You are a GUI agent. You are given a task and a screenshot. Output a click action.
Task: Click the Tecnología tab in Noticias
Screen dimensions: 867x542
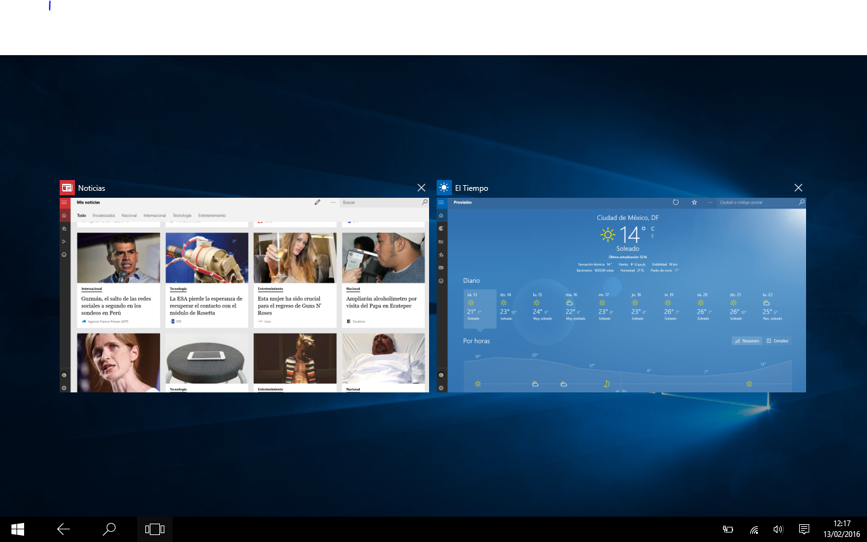tap(182, 216)
